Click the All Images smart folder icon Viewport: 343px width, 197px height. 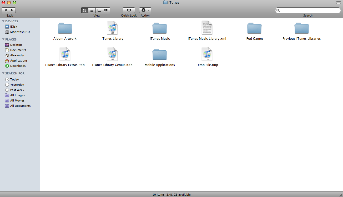7,95
